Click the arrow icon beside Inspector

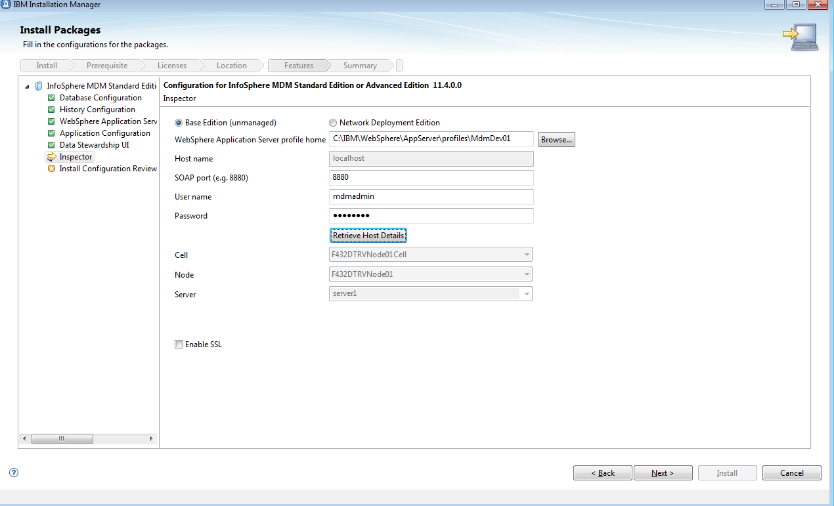(51, 157)
